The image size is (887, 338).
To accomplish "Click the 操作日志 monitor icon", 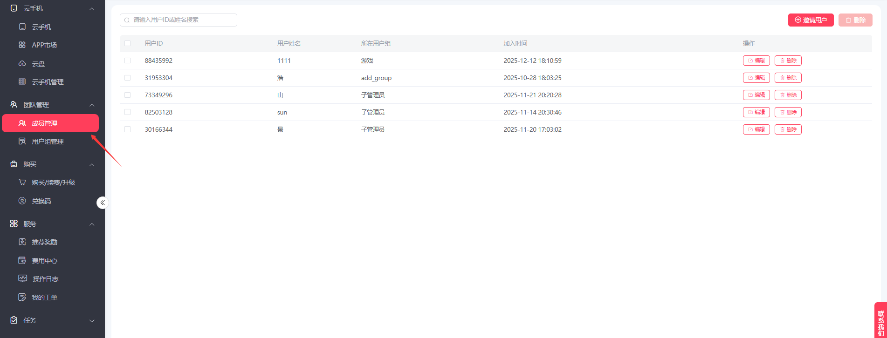I will click(x=22, y=278).
